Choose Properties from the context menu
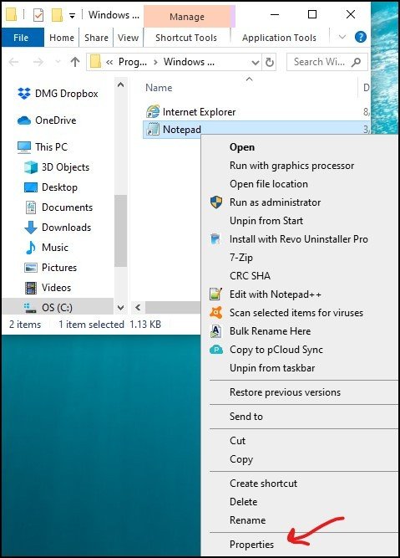Image resolution: width=400 pixels, height=558 pixels. point(251,544)
